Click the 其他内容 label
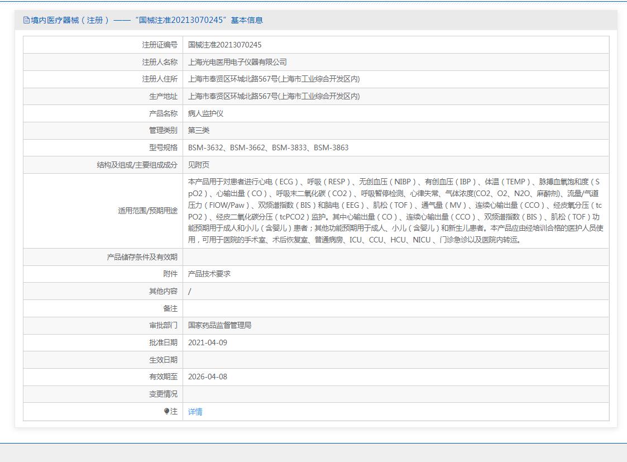Viewport: 627px width, 462px height. [x=163, y=291]
